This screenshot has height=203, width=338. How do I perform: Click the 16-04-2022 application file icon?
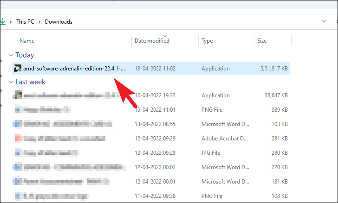(x=17, y=95)
